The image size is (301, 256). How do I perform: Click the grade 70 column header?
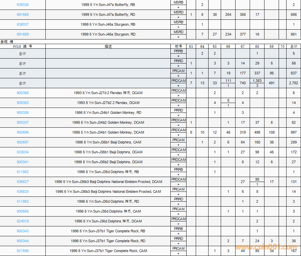pyautogui.click(x=282, y=46)
